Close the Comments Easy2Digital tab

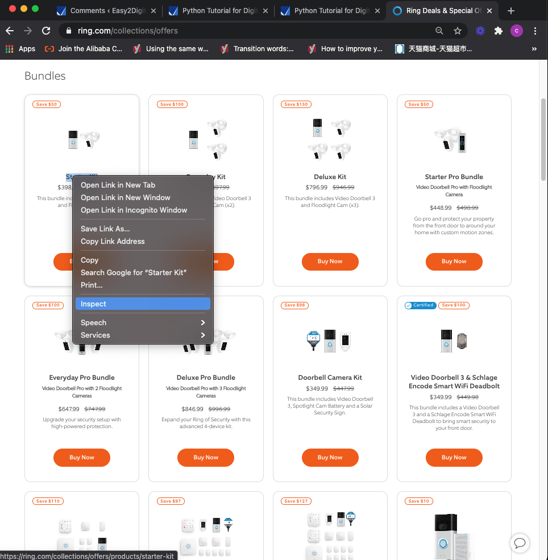click(x=153, y=11)
